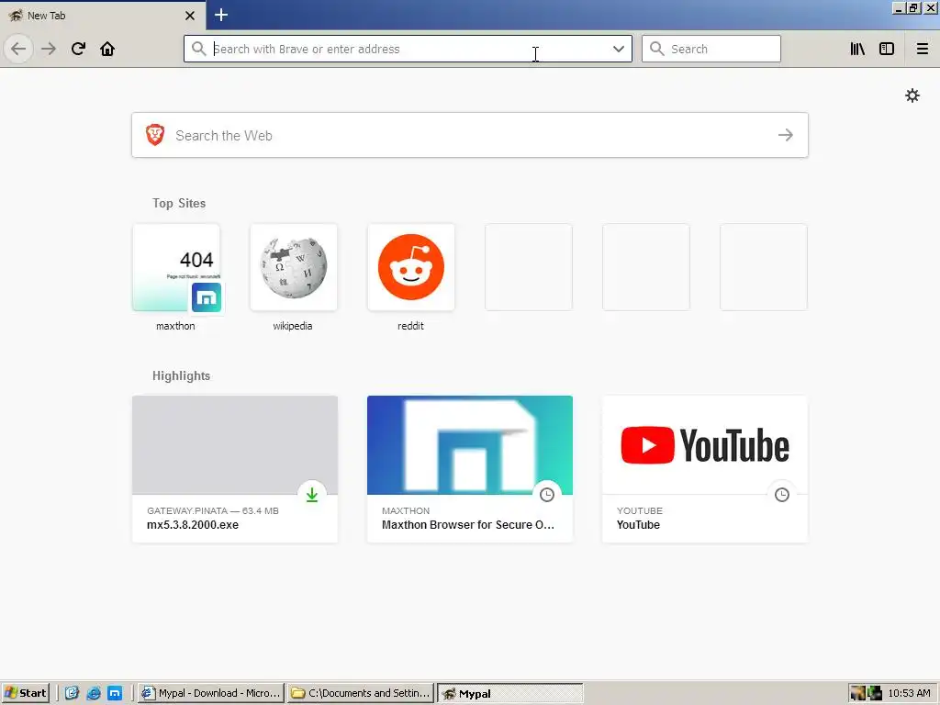Click the Top Sites section heading
The image size is (940, 705).
[179, 203]
